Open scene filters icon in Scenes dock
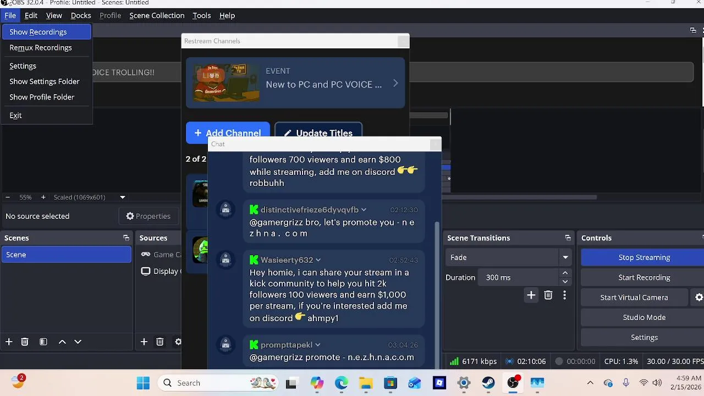 point(43,342)
